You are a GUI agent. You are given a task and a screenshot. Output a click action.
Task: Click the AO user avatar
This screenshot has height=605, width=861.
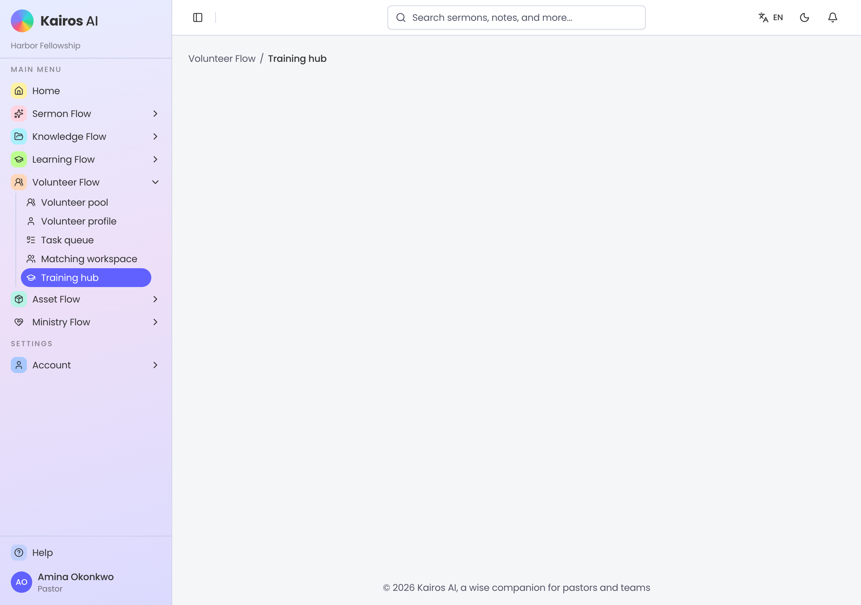pyautogui.click(x=22, y=582)
